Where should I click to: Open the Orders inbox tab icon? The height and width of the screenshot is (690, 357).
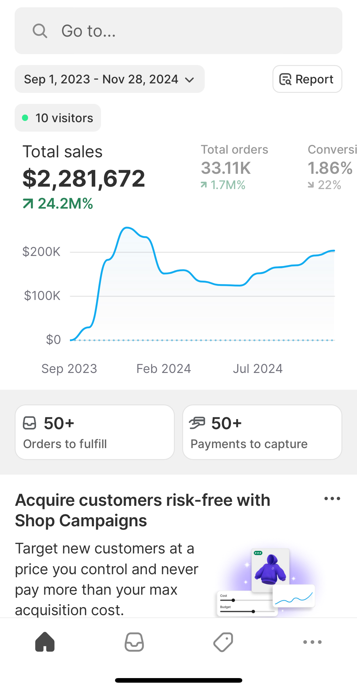(x=134, y=642)
